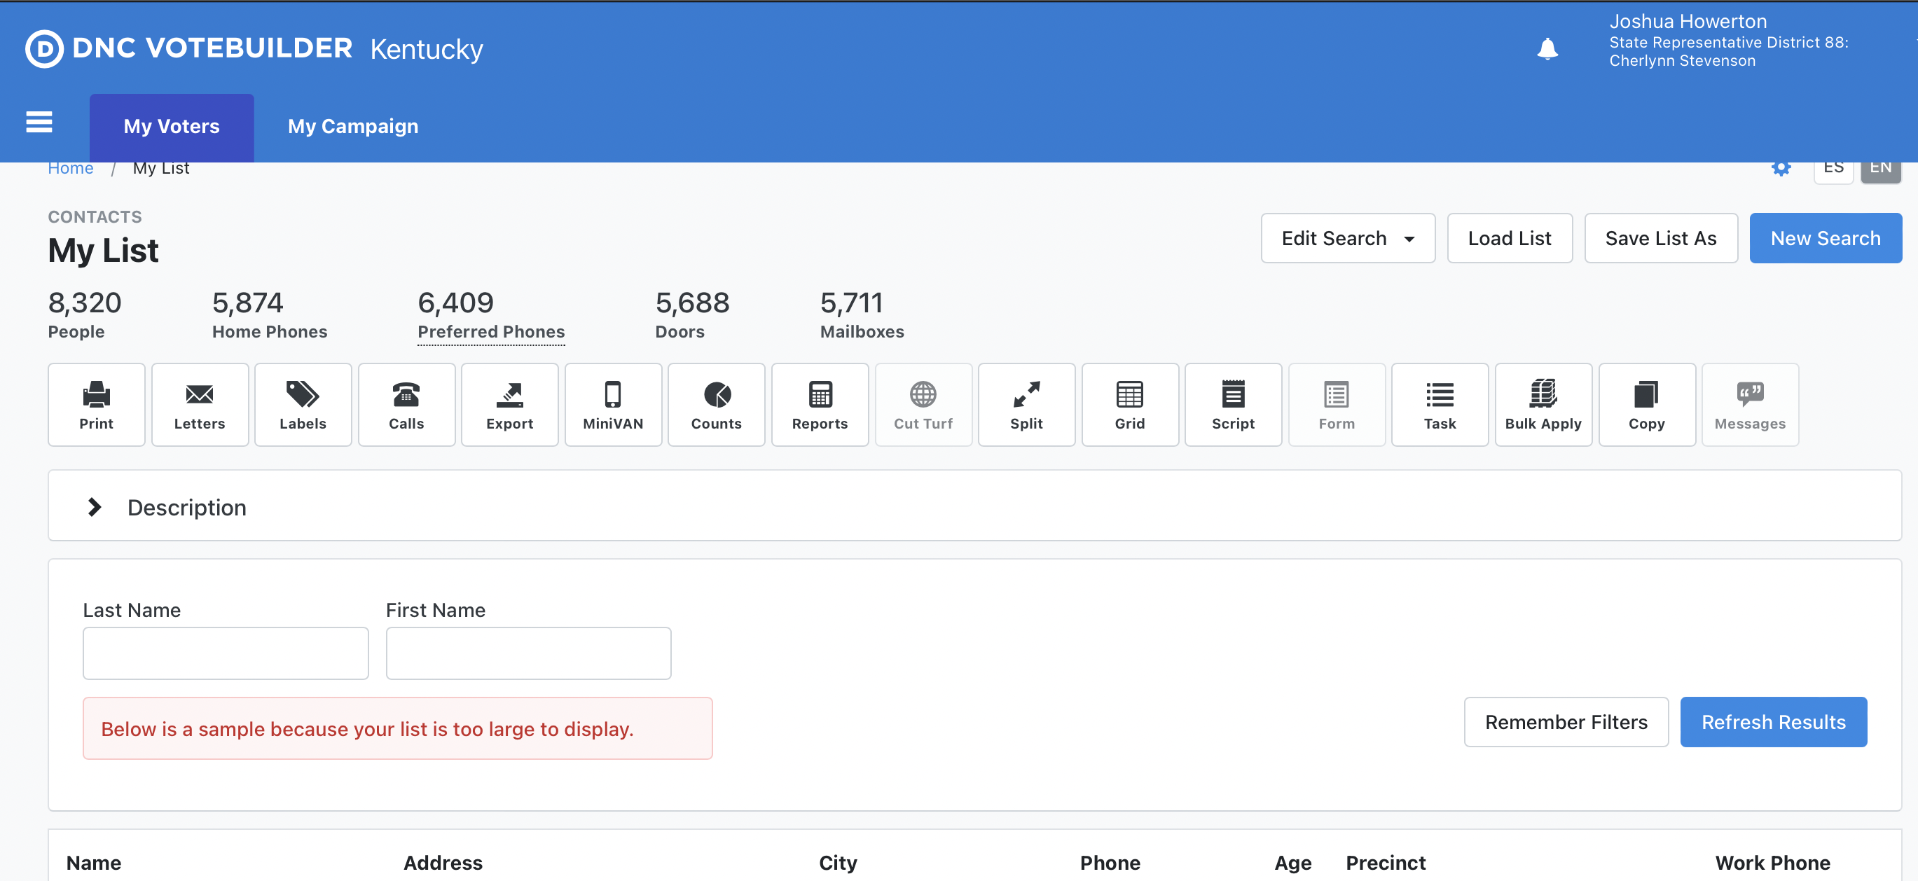
Task: Click the Print icon button
Action: (x=96, y=404)
